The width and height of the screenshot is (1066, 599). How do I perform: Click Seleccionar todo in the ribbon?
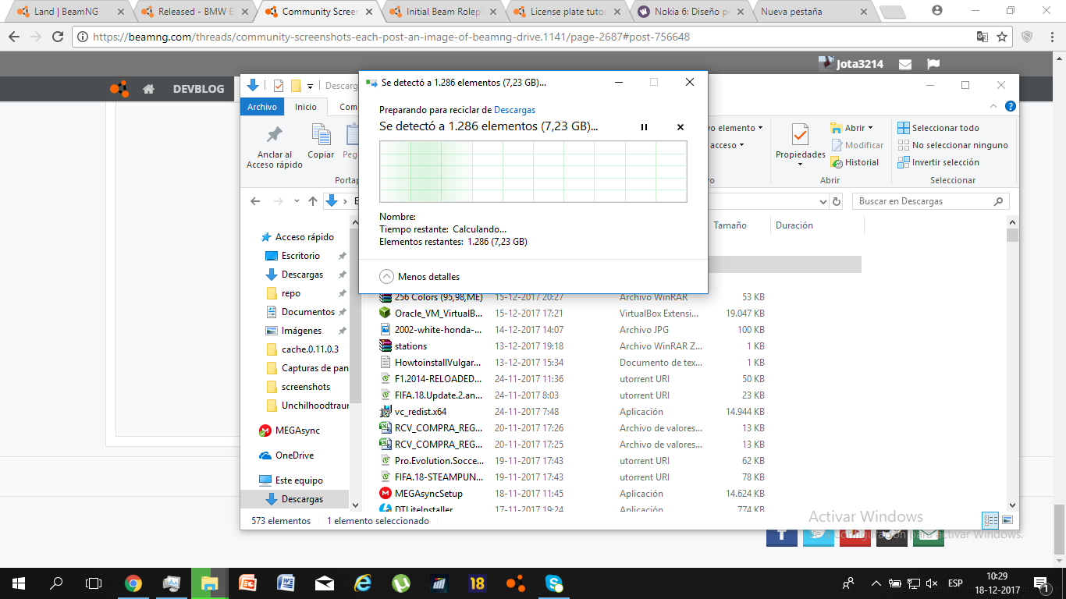[x=938, y=128]
